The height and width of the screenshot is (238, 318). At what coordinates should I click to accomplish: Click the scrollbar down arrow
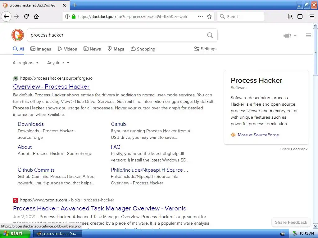pyautogui.click(x=316, y=226)
